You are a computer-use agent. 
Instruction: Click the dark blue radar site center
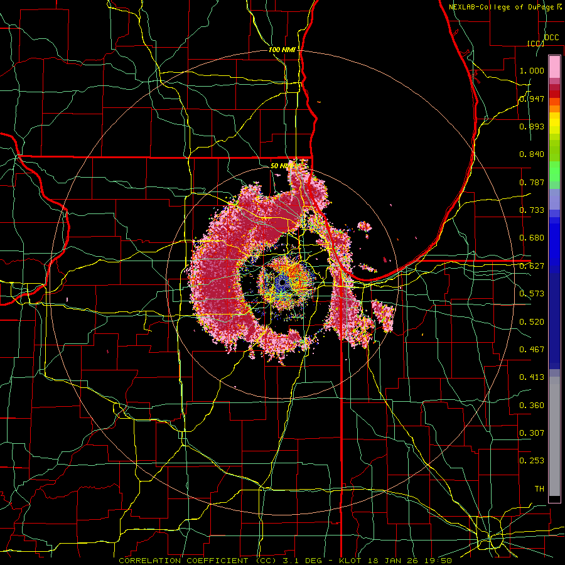(x=282, y=283)
